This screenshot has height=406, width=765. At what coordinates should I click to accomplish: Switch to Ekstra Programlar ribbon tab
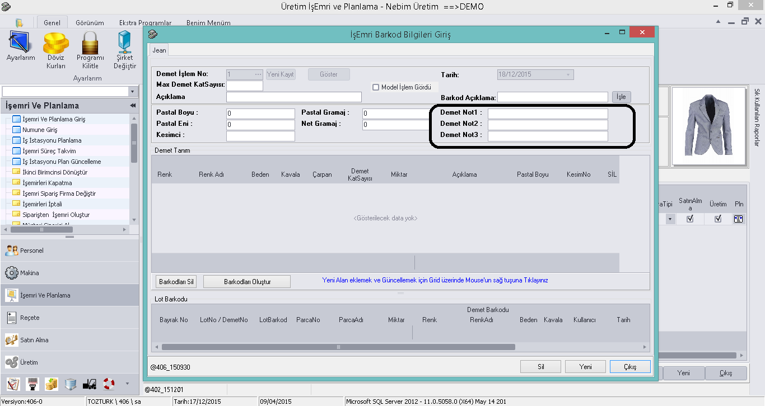[145, 23]
